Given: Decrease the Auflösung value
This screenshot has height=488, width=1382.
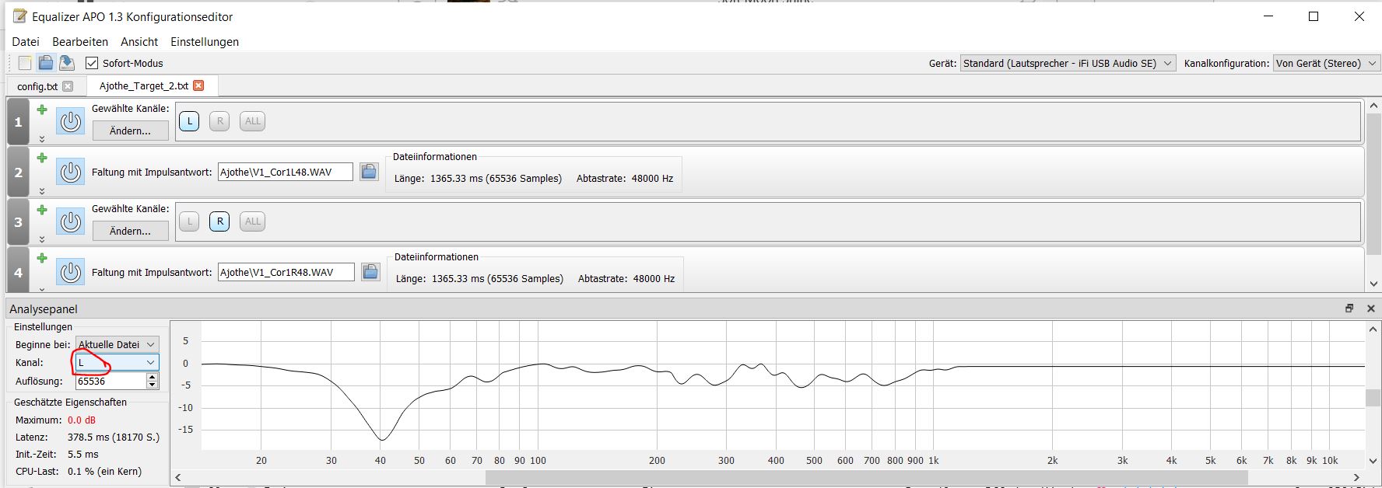Looking at the screenshot, I should [153, 385].
